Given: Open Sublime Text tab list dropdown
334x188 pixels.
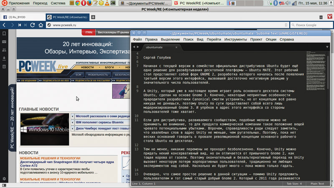Looking at the screenshot, I should (327, 47).
